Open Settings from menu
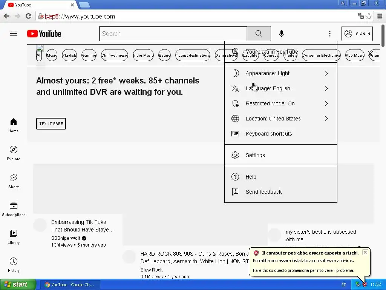Image resolution: width=386 pixels, height=290 pixels. pyautogui.click(x=280, y=155)
